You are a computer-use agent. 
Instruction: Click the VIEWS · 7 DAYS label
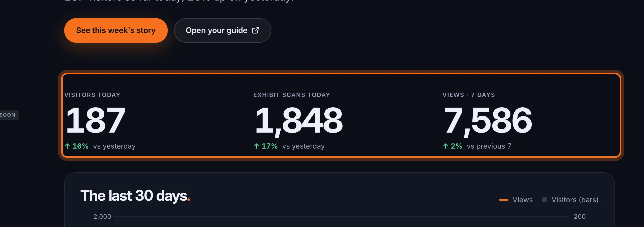point(469,95)
